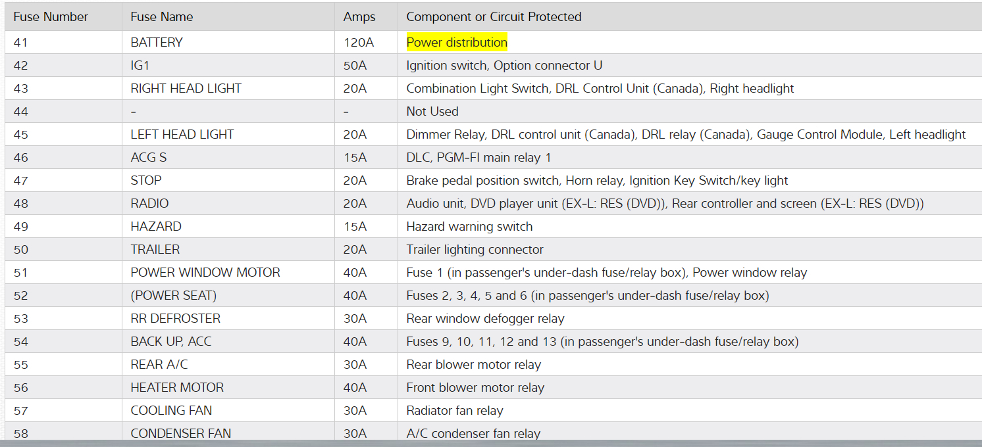
Task: Click the POWER WINDOW MOTOR fuse name
Action: (x=205, y=273)
